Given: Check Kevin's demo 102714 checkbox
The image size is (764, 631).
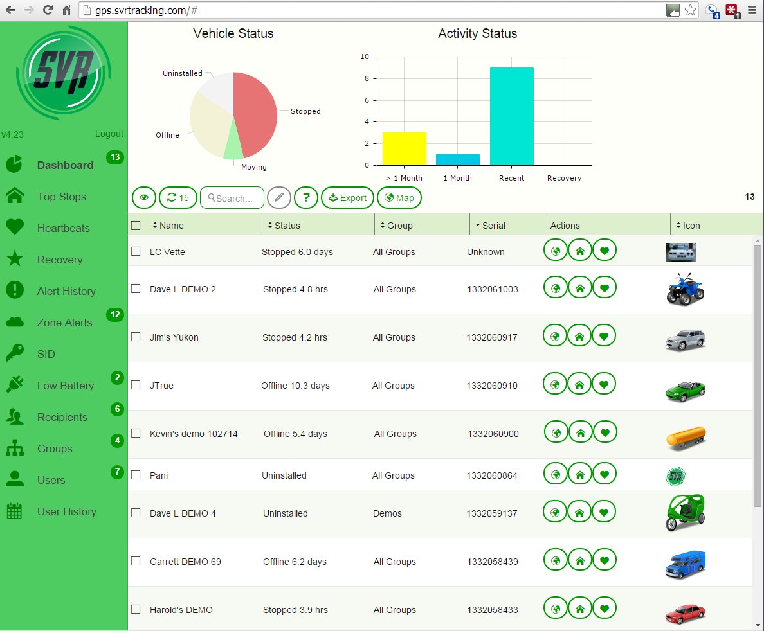Looking at the screenshot, I should click(136, 433).
